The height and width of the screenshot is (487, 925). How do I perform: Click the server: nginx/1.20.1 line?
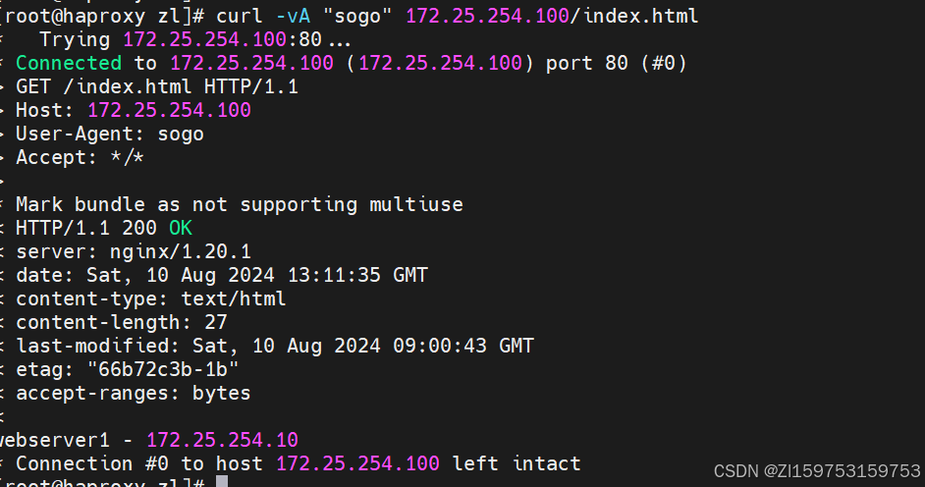point(134,251)
